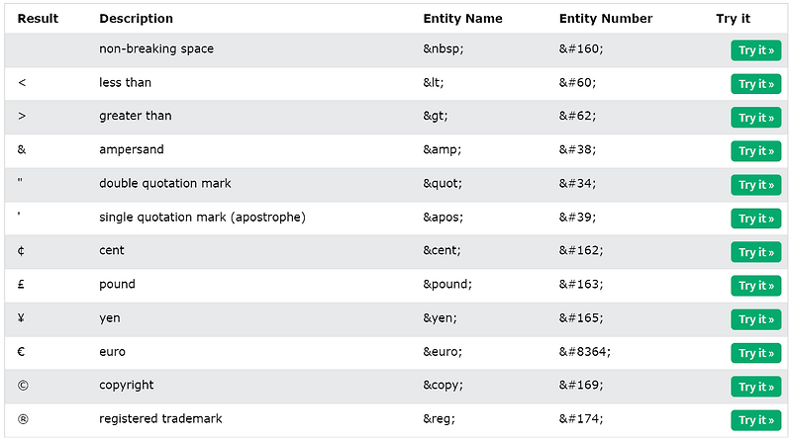Click the Entity Name column header
Image resolution: width=792 pixels, height=440 pixels.
click(462, 19)
